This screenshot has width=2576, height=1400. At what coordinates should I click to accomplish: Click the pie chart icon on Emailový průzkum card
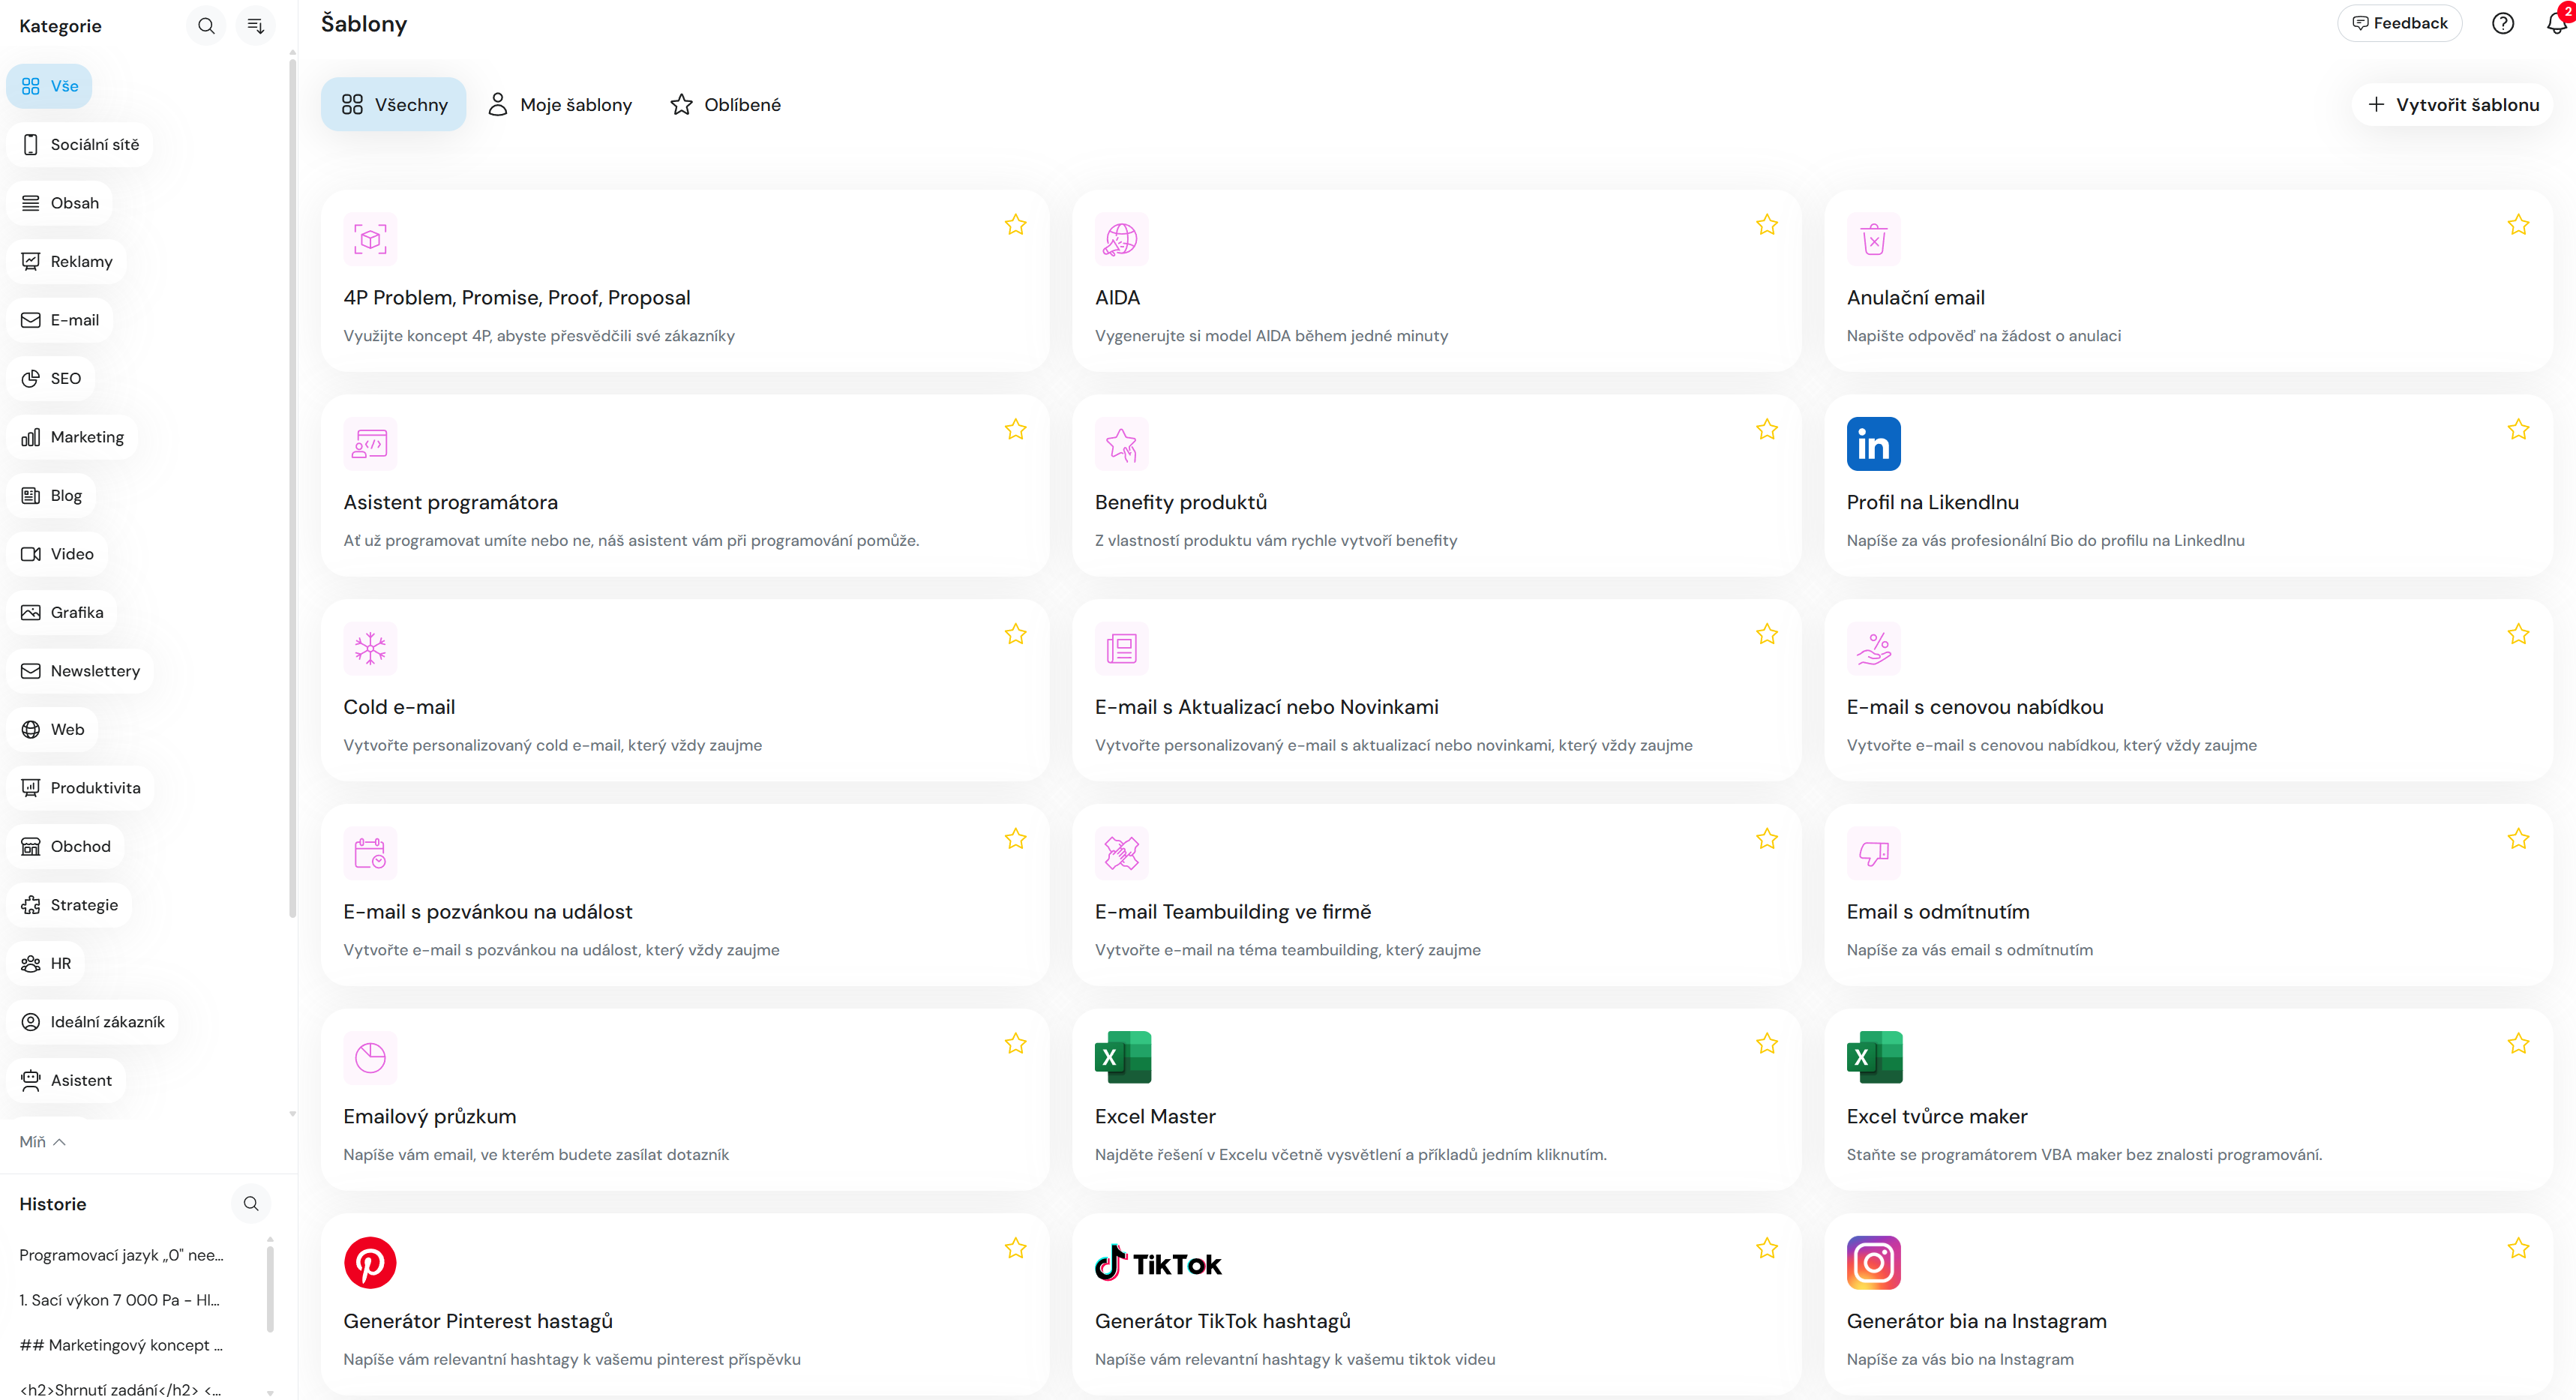(370, 1058)
